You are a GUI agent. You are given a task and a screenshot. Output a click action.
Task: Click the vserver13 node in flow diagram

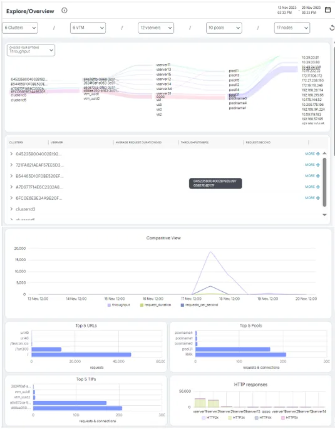point(163,70)
